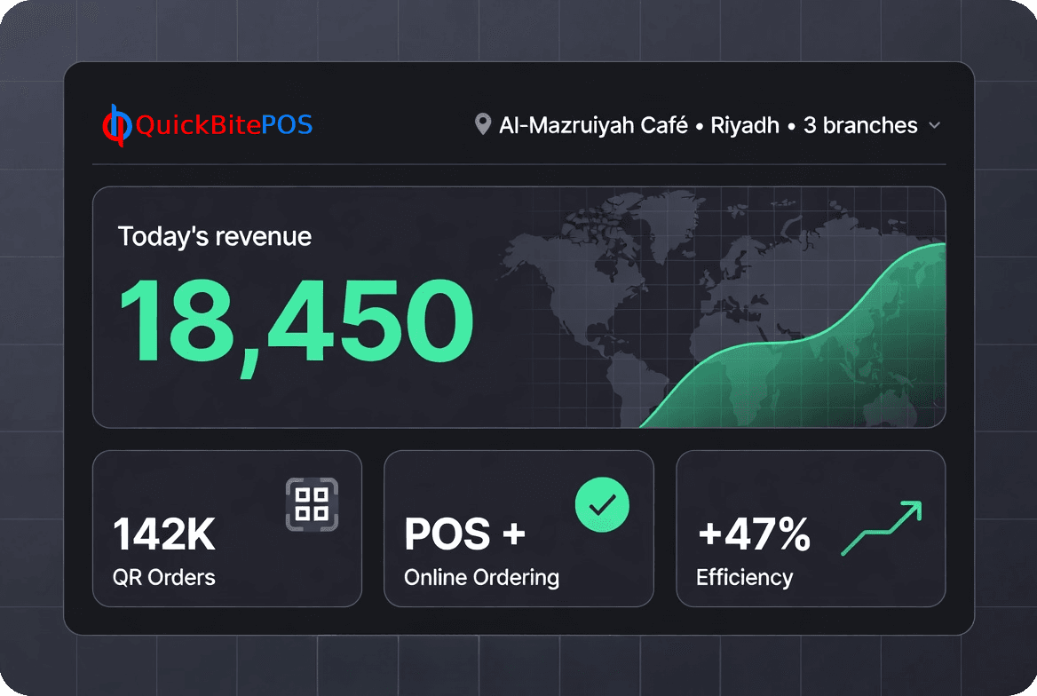Click the 18,450 revenue figure

point(296,320)
